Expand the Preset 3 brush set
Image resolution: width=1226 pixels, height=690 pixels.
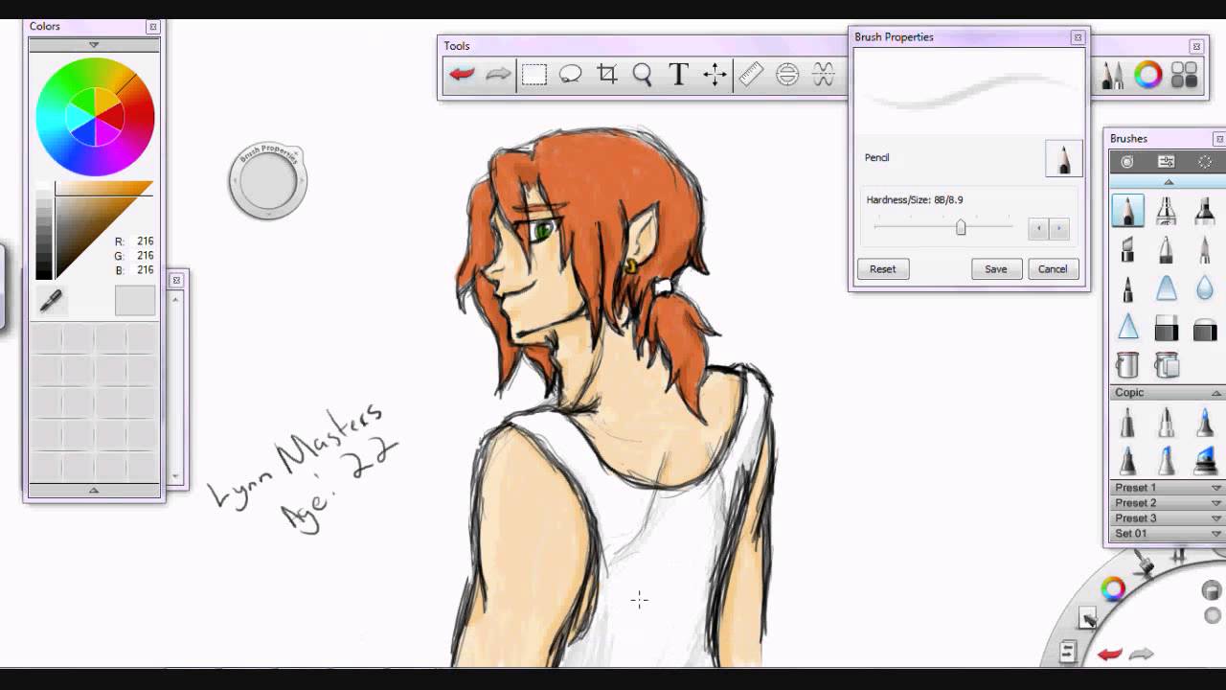click(x=1216, y=518)
